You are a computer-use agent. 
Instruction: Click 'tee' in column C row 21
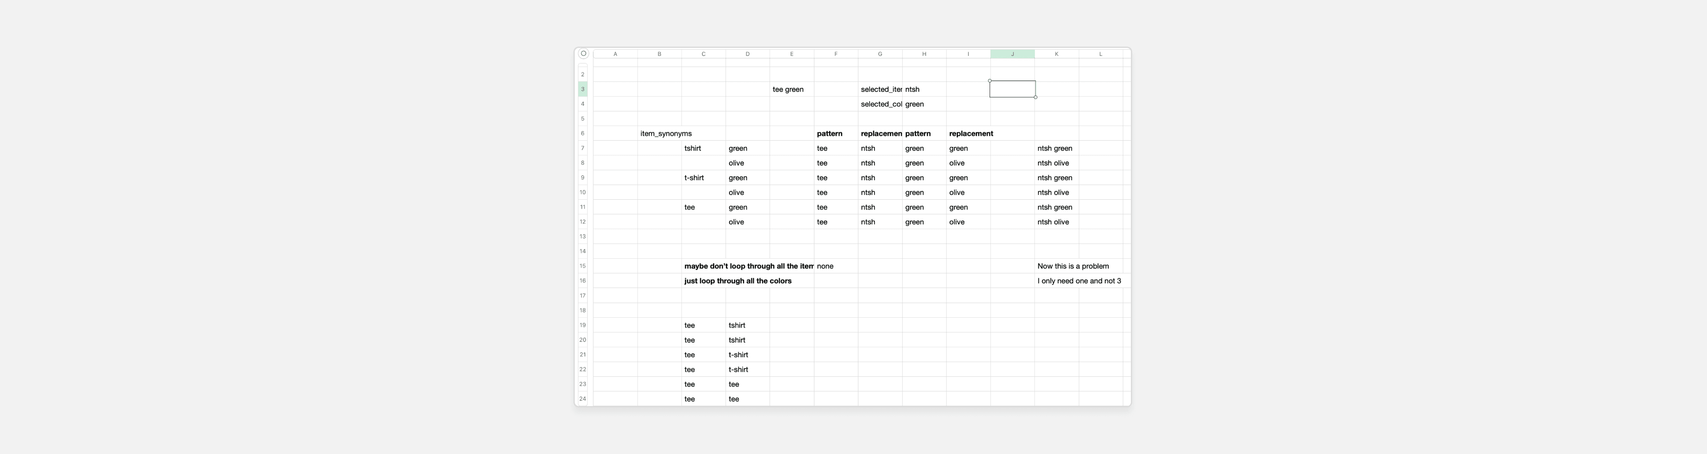coord(703,355)
